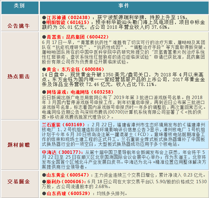
Task: Click heading 网络游戏：电魂网络（603258）
Action: [x=80, y=92]
